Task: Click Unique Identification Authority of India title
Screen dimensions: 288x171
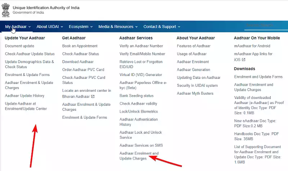Action: pos(46,8)
